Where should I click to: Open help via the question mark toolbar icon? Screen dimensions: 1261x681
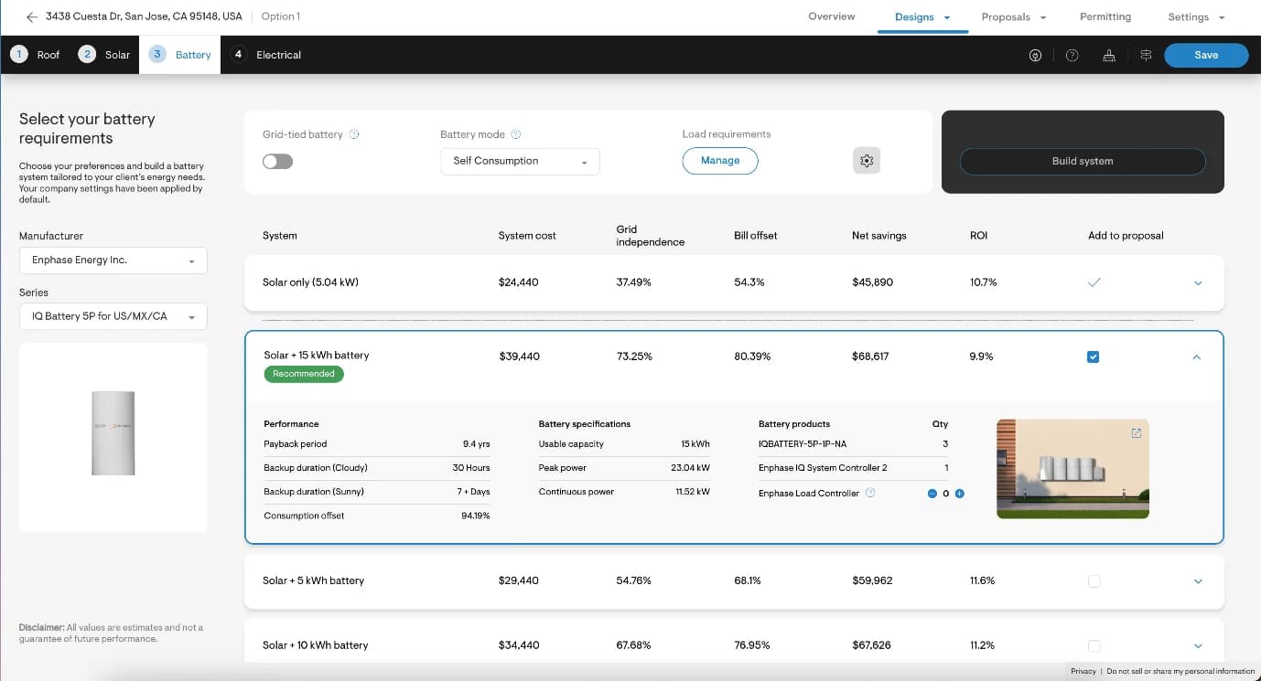(x=1072, y=55)
